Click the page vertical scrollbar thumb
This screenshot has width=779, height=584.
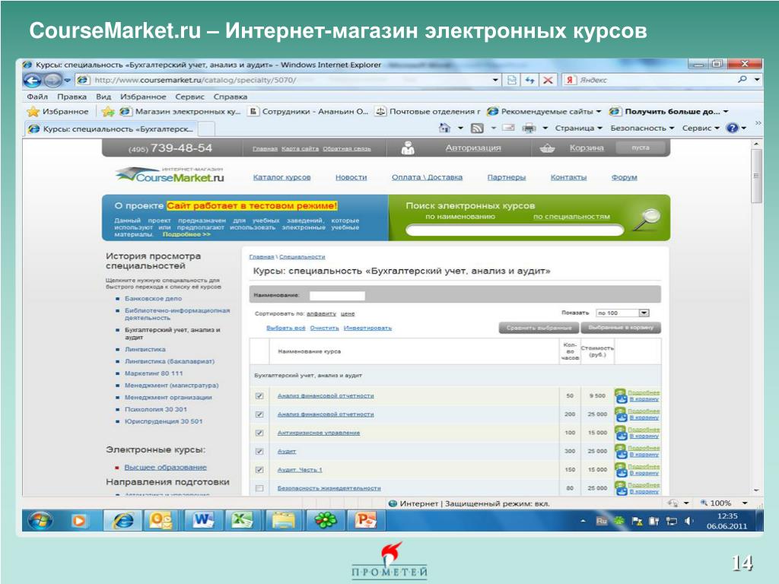[756, 176]
